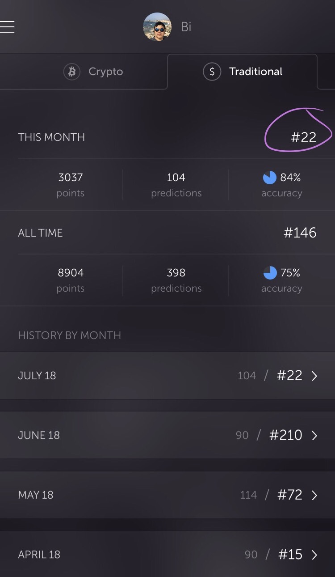Expand MAY 18 chevron arrow
Viewport: 335px width, 577px height.
pyautogui.click(x=314, y=495)
